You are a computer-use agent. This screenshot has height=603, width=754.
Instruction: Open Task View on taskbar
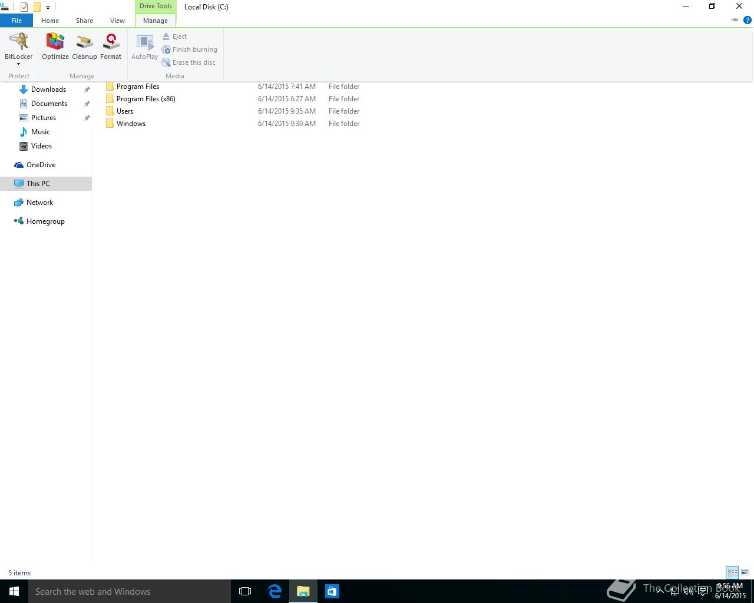245,591
